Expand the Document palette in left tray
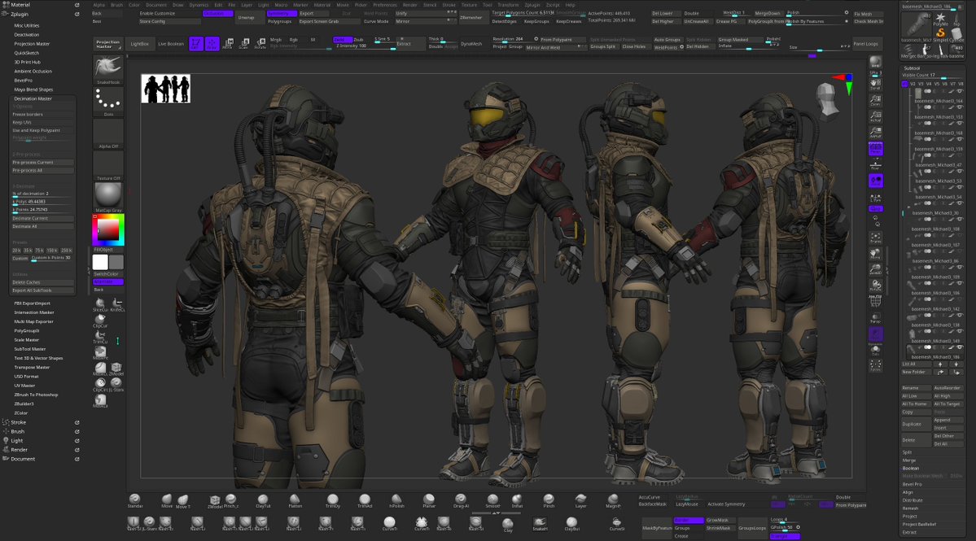This screenshot has width=976, height=541. click(23, 459)
